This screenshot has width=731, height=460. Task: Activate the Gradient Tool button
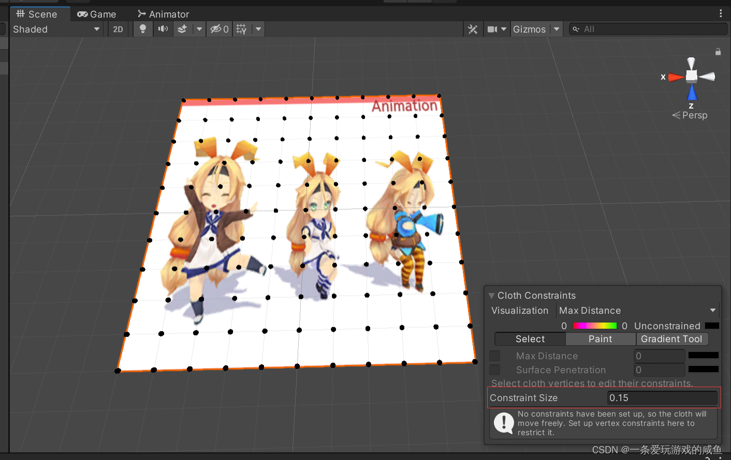coord(671,339)
